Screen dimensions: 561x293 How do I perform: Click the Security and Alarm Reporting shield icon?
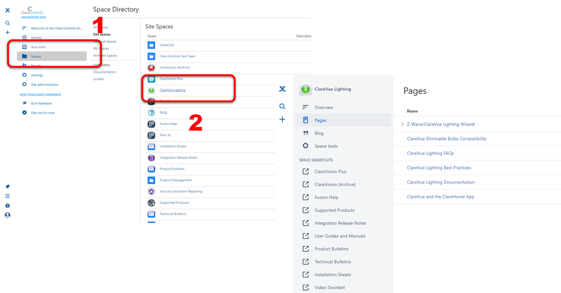coord(152,191)
